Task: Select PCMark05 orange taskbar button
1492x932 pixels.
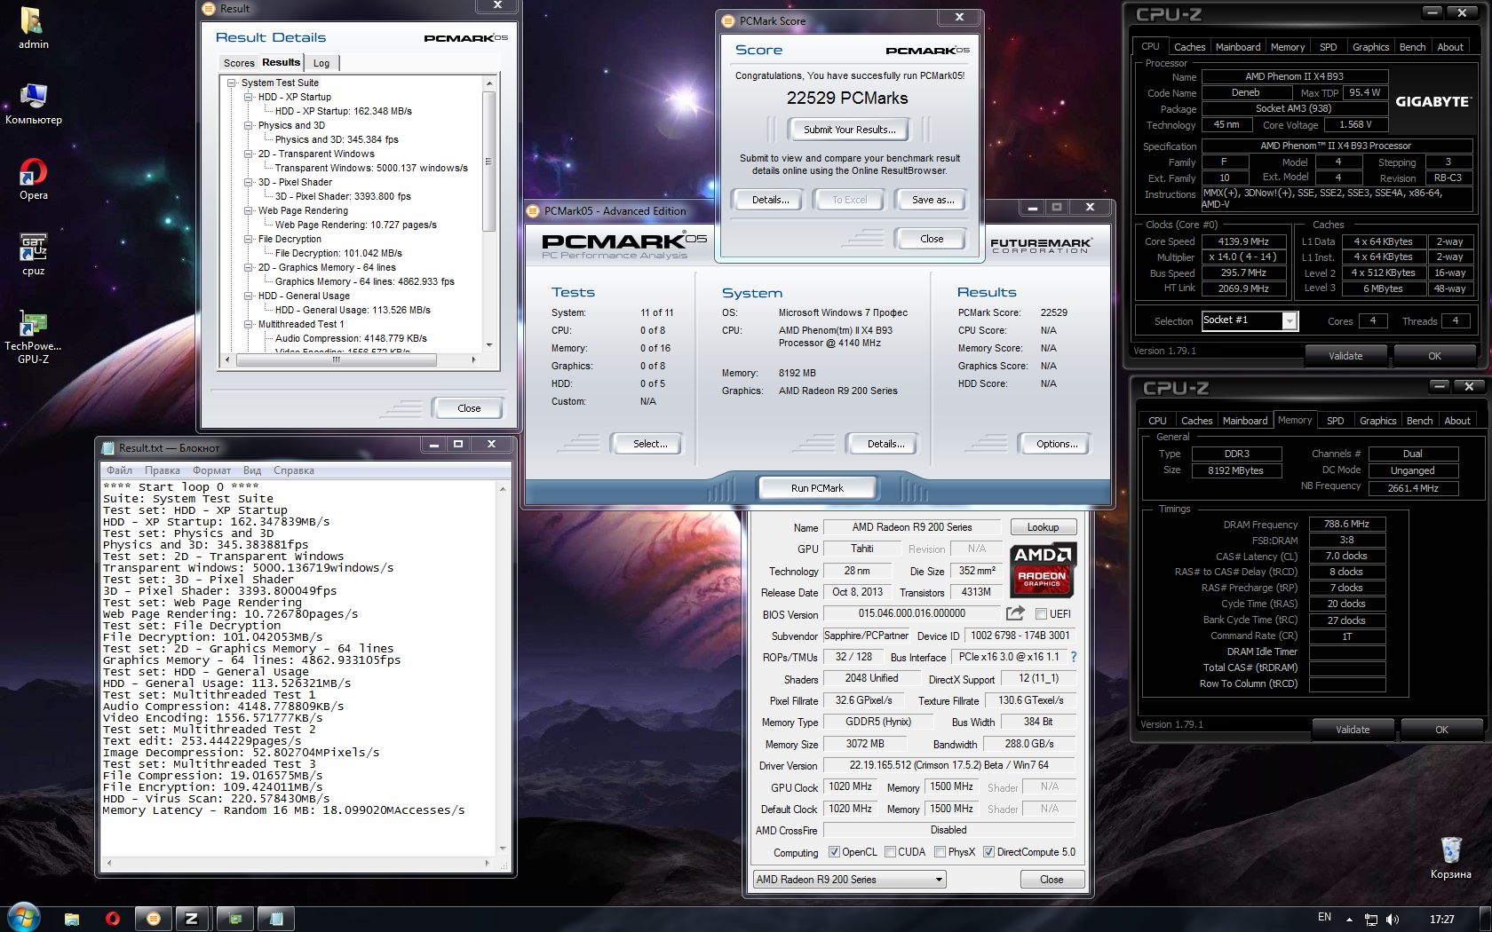Action: 154,919
